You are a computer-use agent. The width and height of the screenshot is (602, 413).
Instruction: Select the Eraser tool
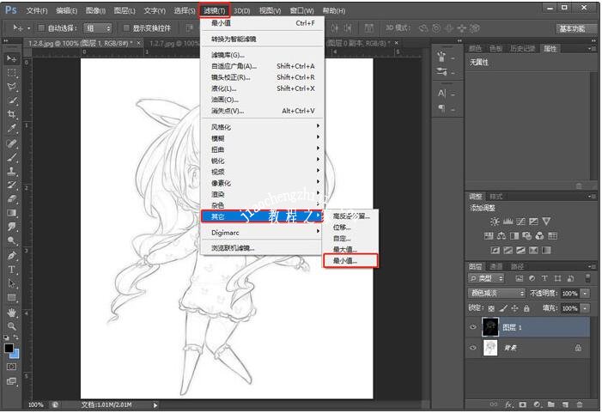tap(12, 198)
